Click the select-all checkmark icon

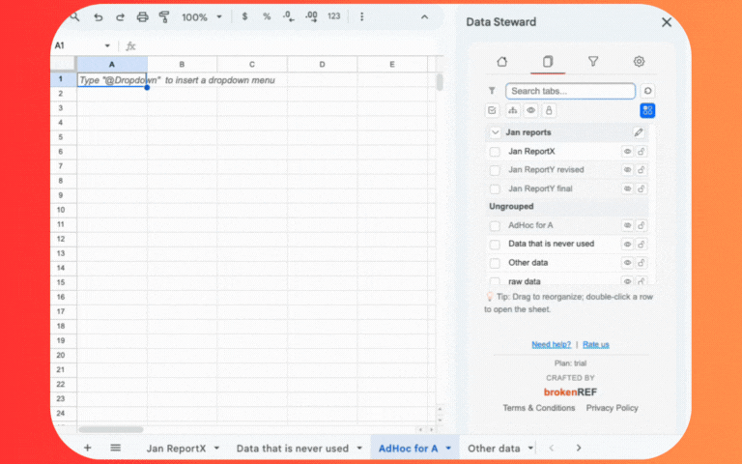pyautogui.click(x=492, y=110)
